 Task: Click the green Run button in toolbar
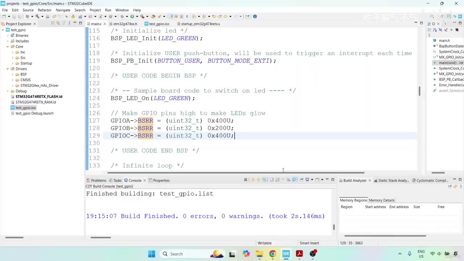point(132,16)
